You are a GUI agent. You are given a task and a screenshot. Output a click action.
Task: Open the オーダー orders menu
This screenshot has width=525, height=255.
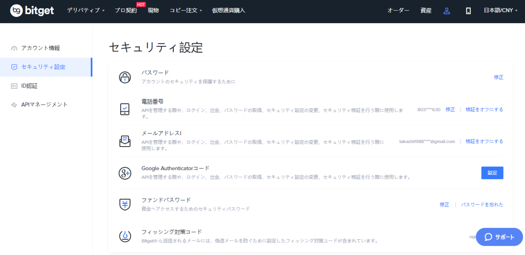pyautogui.click(x=398, y=10)
